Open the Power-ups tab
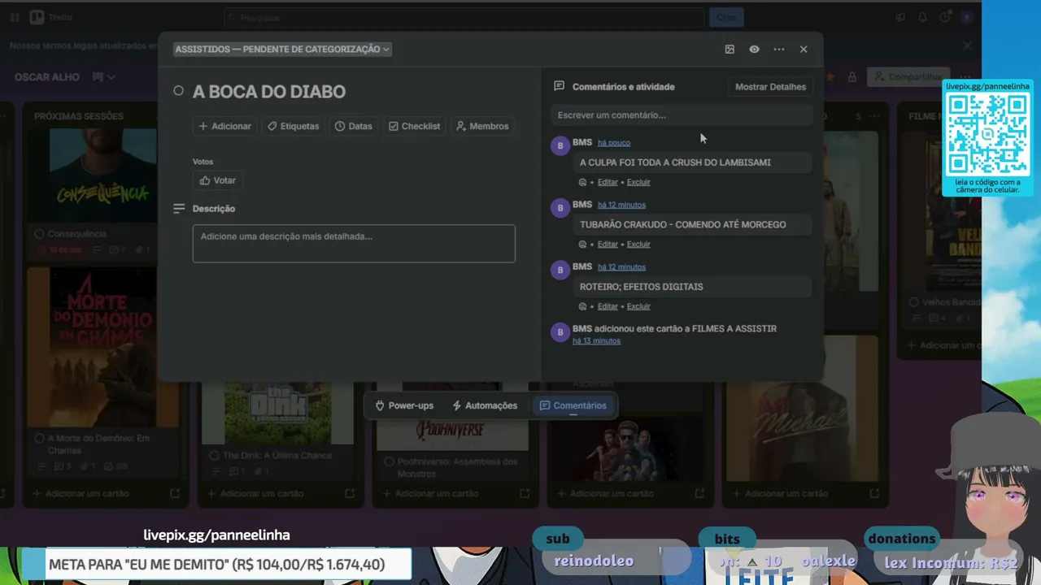1041x585 pixels. click(404, 405)
